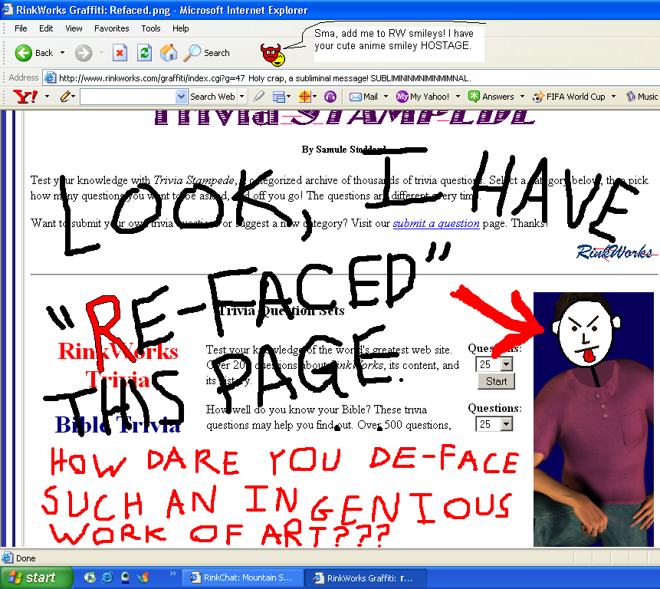Click the Yahoo pencil customize icon
This screenshot has height=589, width=660.
[x=64, y=97]
